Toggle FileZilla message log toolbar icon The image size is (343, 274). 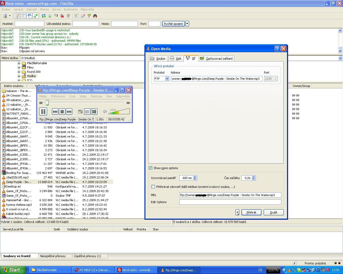click(17, 16)
